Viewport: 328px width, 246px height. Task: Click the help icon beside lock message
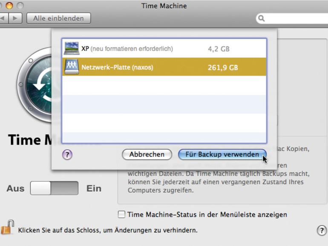coord(322,231)
